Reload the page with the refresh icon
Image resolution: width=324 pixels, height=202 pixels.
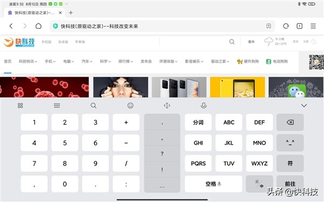click(286, 26)
